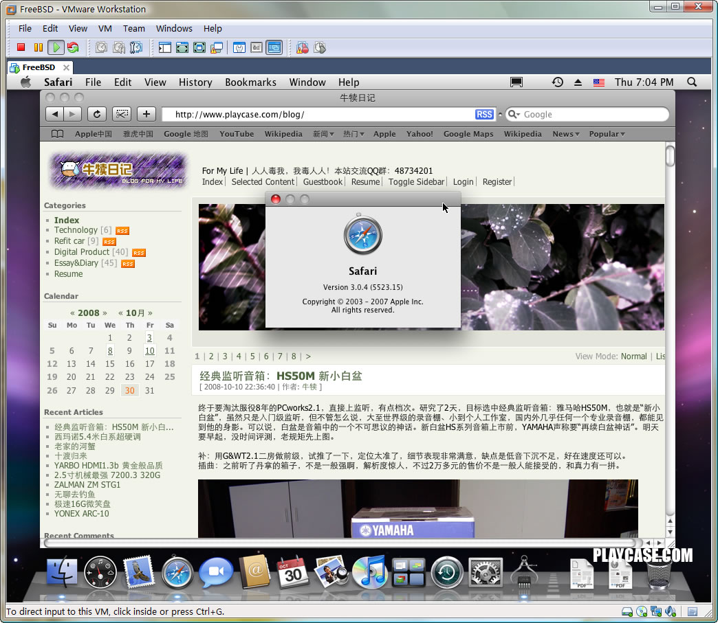Click the Google search field
Screen dimensions: 718x623
(x=587, y=114)
